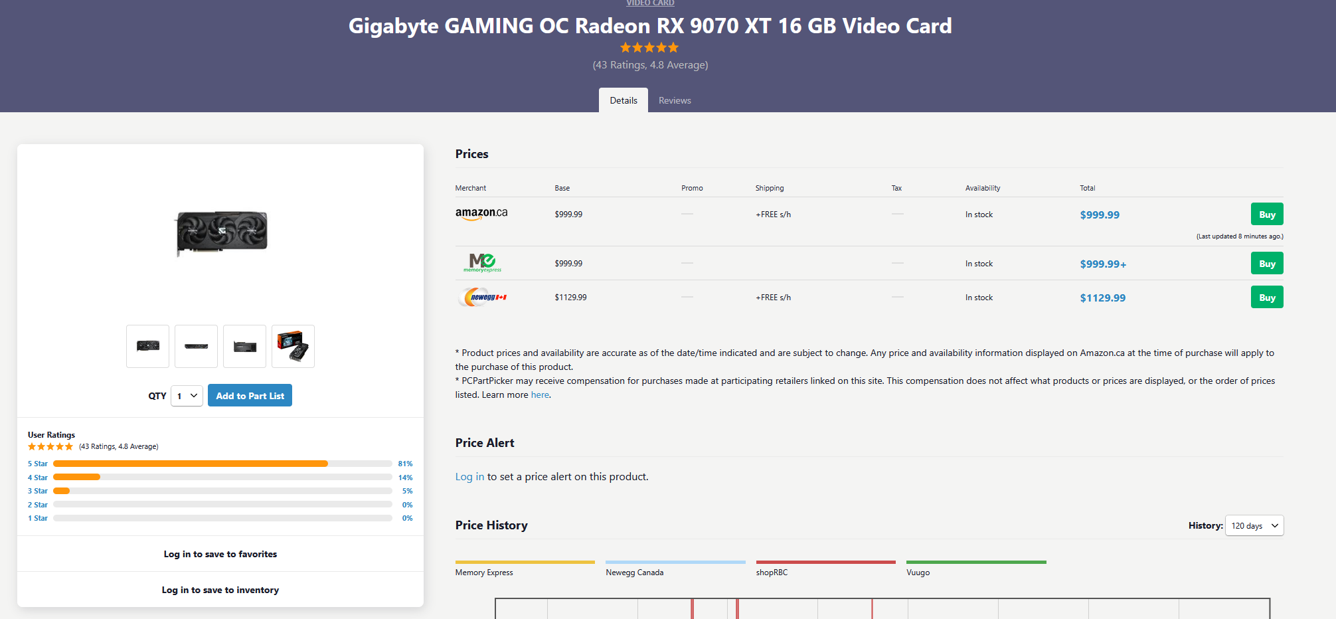The height and width of the screenshot is (619, 1336).
Task: Toggle the shopRBC price history legend
Action: pyautogui.click(x=825, y=569)
